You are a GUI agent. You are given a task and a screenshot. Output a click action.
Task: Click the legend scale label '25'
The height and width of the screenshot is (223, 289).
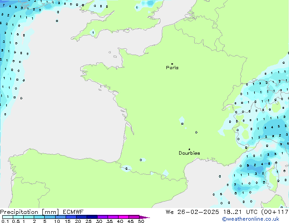tap(88, 221)
